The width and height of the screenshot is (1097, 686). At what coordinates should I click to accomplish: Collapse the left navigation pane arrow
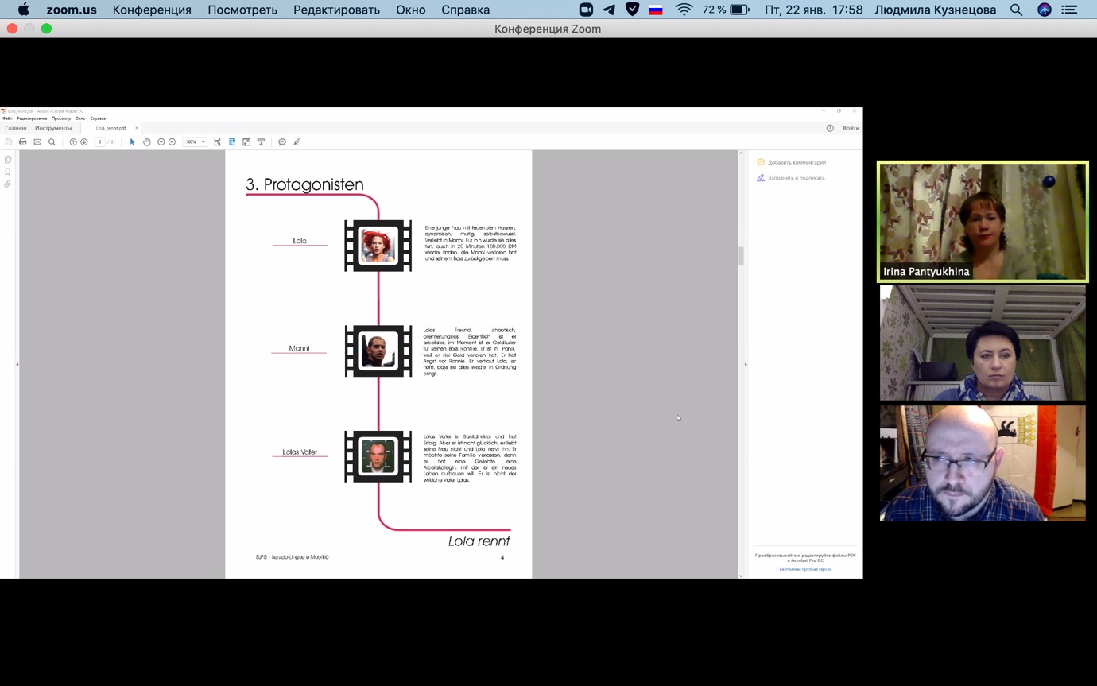pyautogui.click(x=17, y=365)
